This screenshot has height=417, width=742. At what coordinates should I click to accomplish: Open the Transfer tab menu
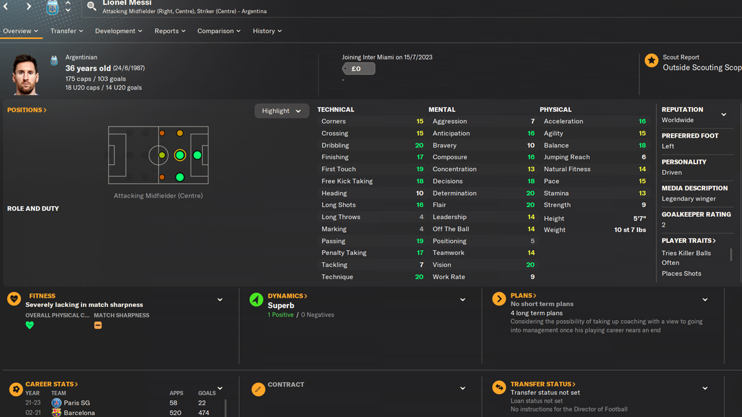click(67, 31)
